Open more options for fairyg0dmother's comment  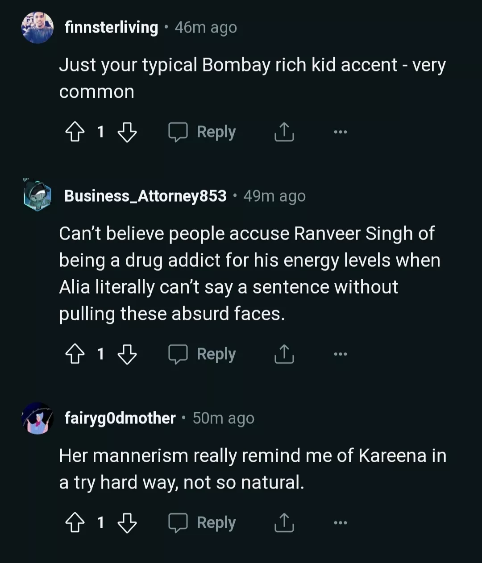[340, 522]
